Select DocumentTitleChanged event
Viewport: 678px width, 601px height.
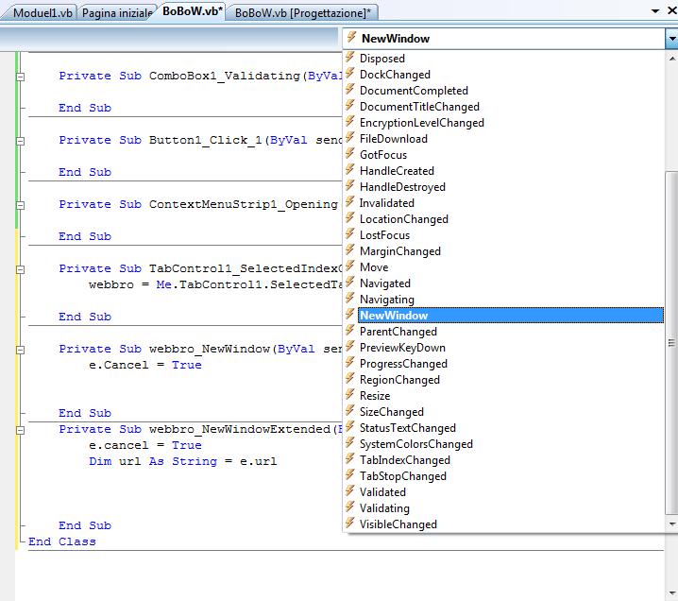pyautogui.click(x=419, y=107)
